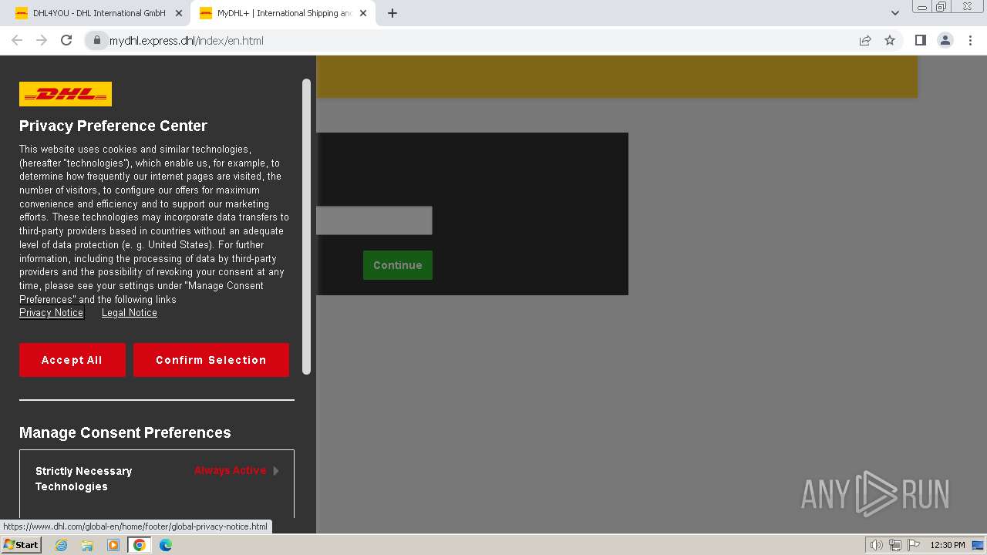Launch Internet Explorer from taskbar
The height and width of the screenshot is (555, 987).
(x=62, y=545)
